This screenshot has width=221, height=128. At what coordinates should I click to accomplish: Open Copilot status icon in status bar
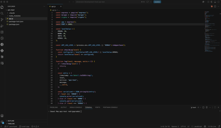205,126
